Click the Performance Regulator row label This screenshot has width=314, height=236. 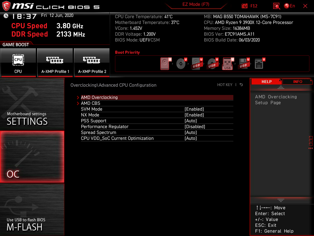point(105,127)
